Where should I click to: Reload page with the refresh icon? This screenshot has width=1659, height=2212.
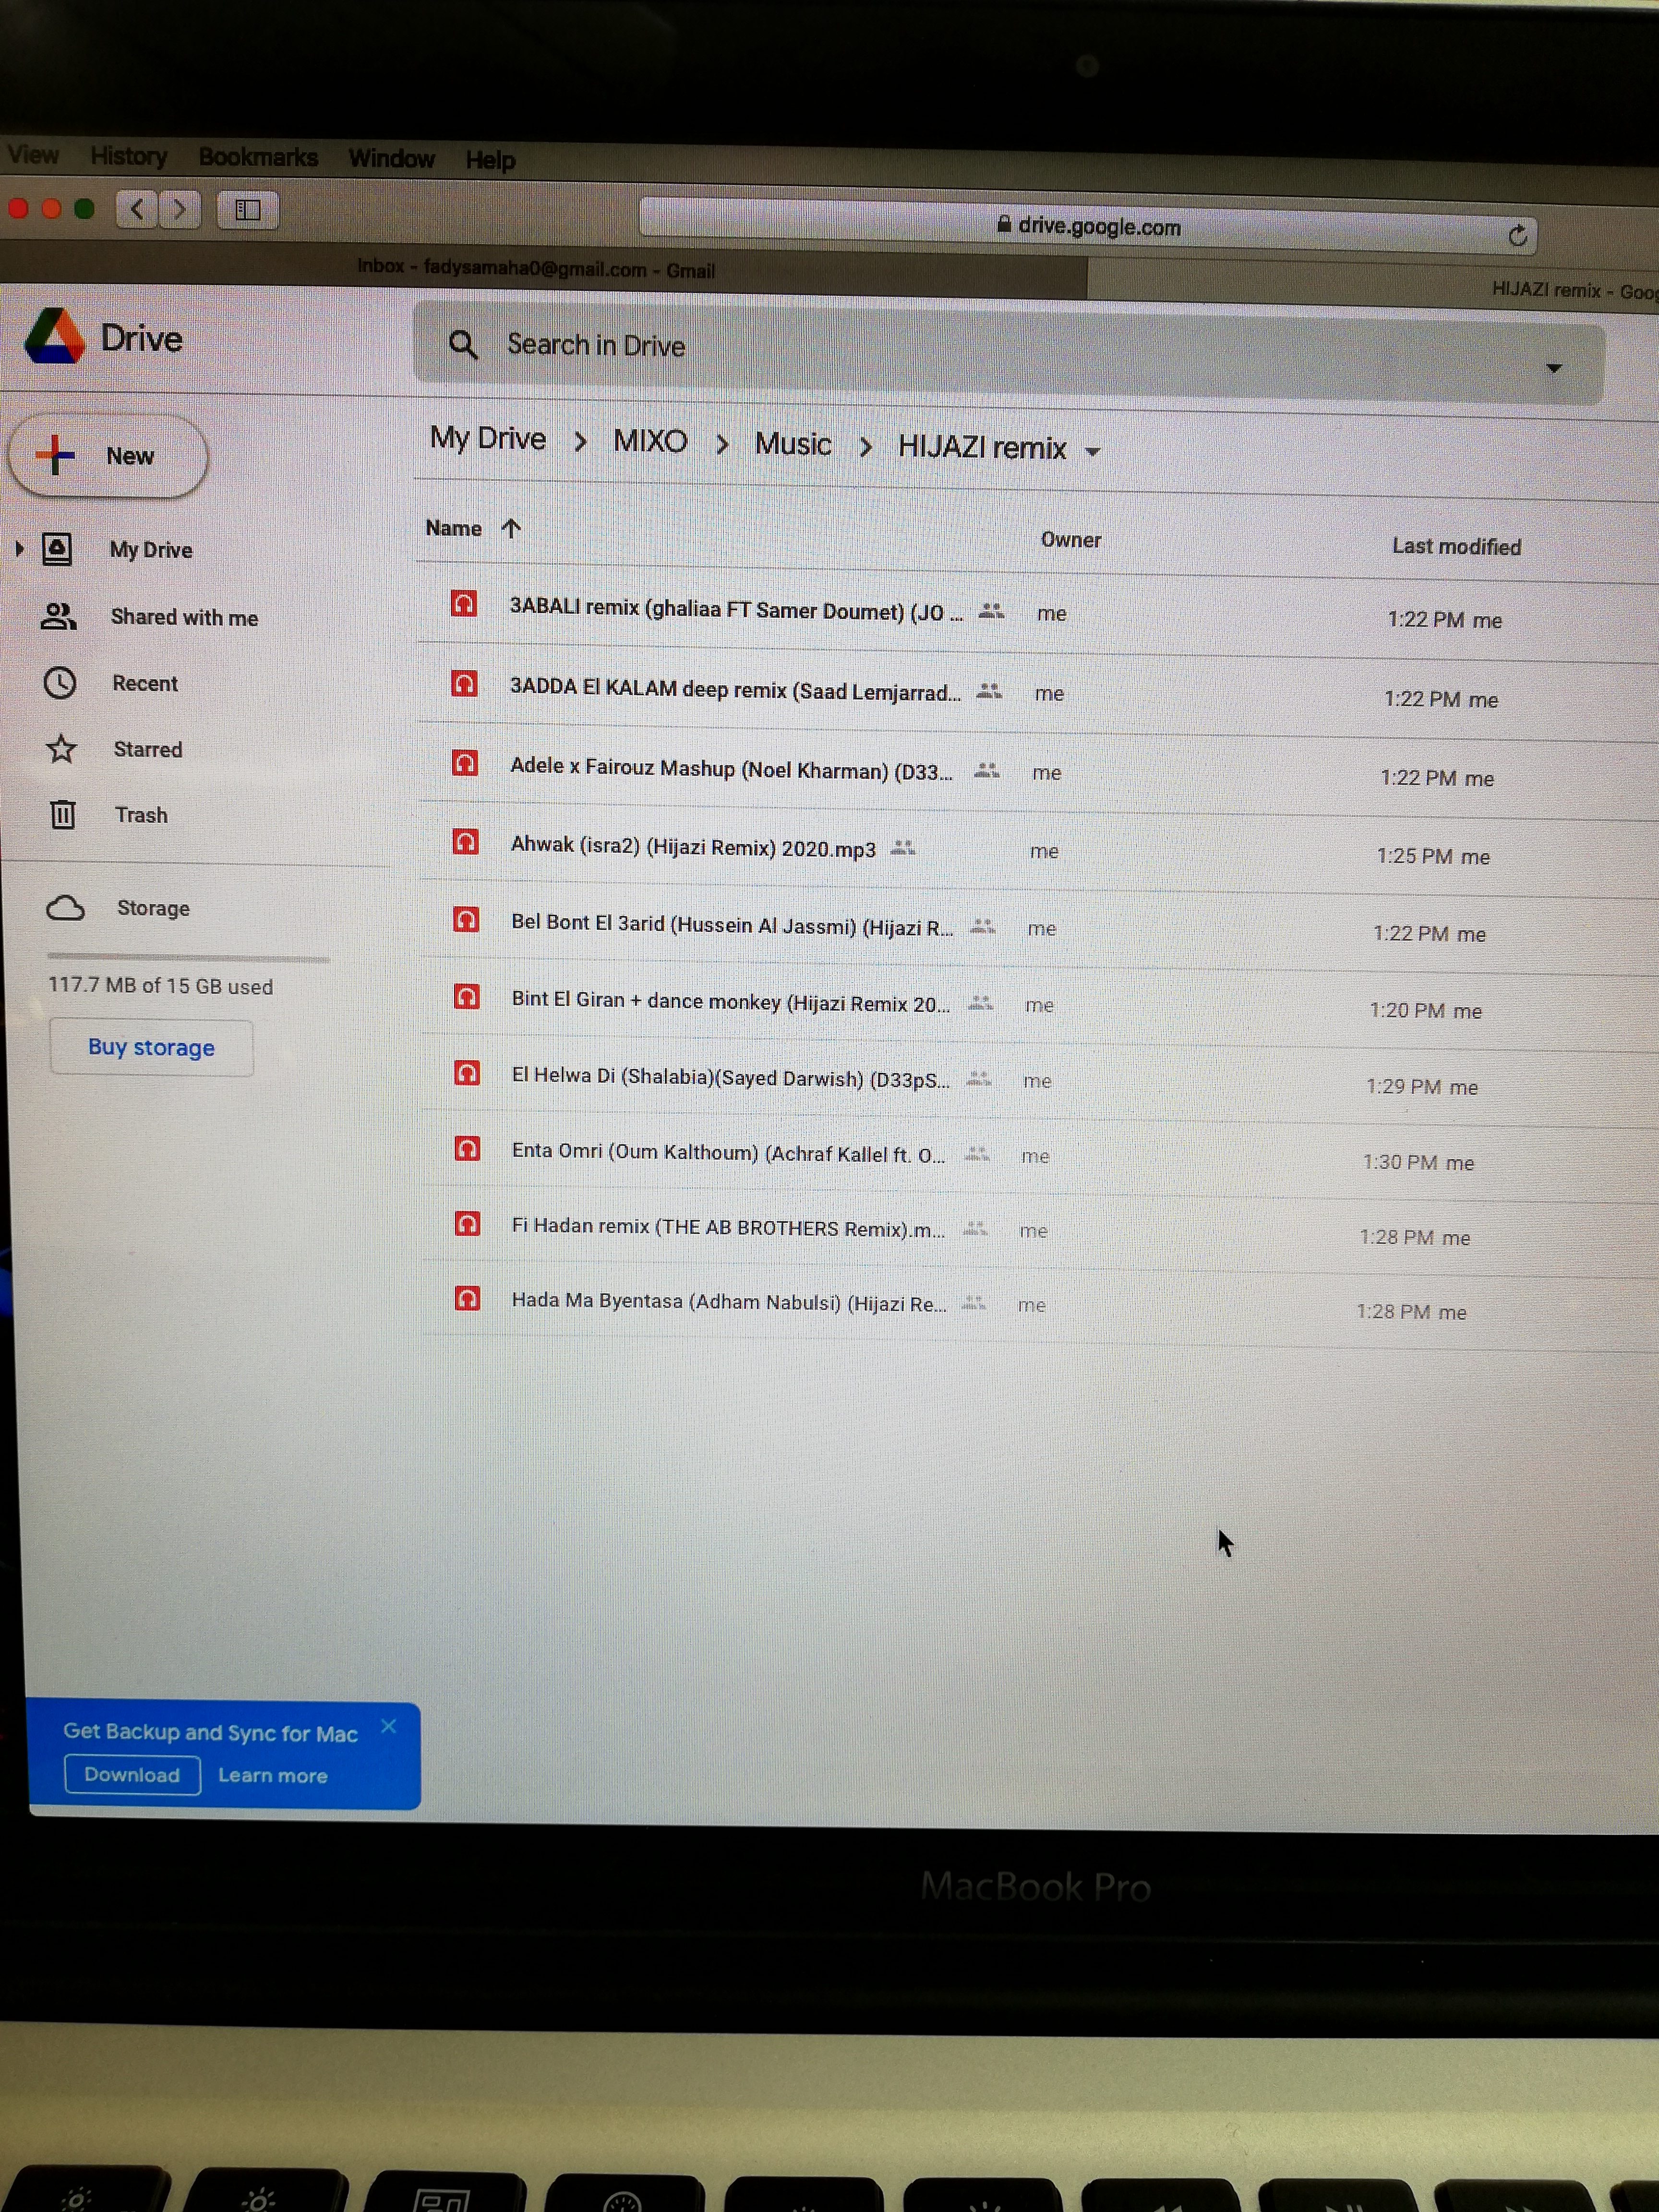click(x=1517, y=235)
